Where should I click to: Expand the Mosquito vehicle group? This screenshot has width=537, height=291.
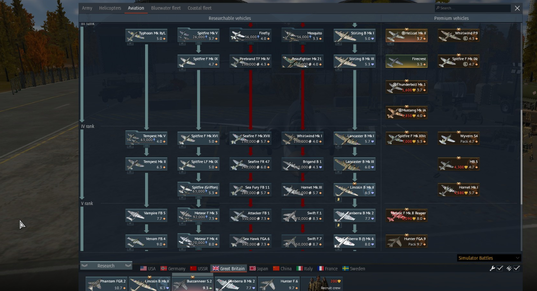point(302,36)
